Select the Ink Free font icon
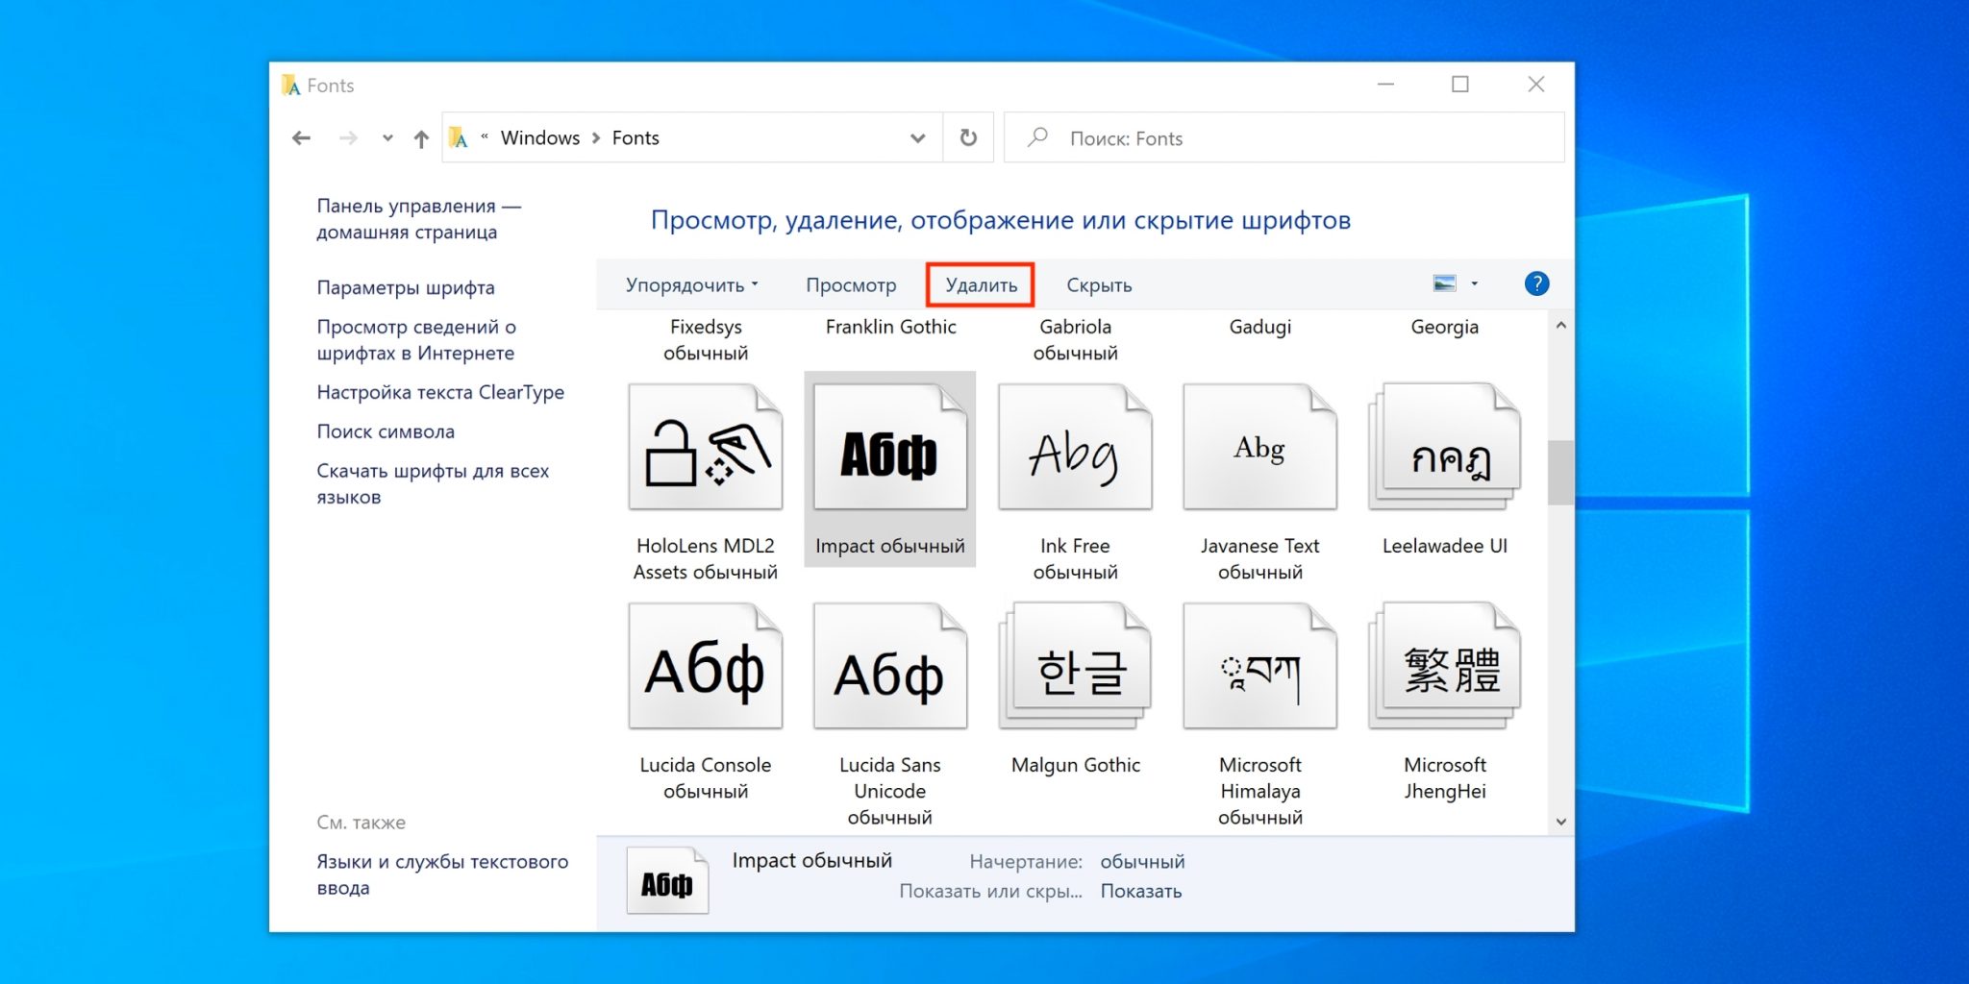Screen dimensions: 1969x984 pyautogui.click(x=1074, y=448)
